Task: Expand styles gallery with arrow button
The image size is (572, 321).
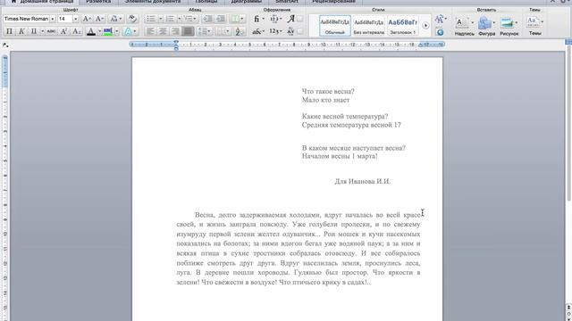Action: pos(425,26)
